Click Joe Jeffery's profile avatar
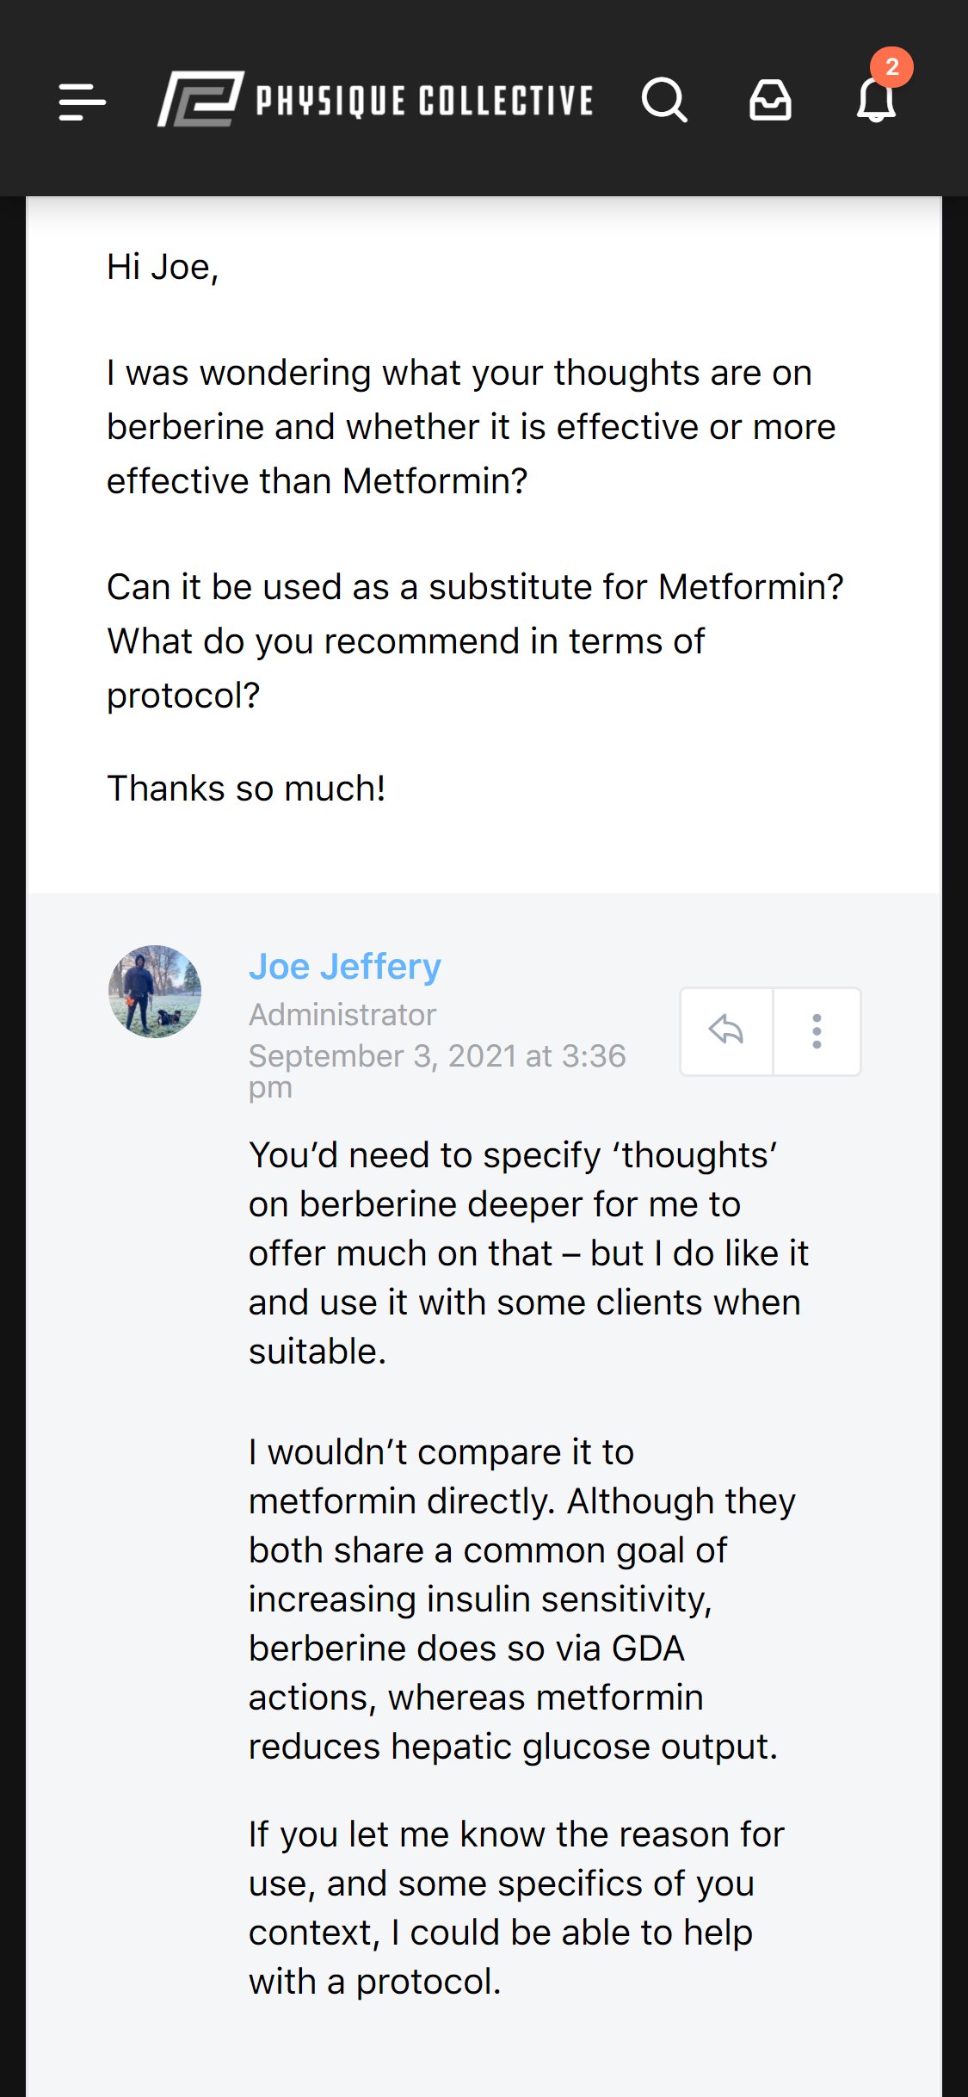Screen dimensions: 968x2097 (x=155, y=992)
